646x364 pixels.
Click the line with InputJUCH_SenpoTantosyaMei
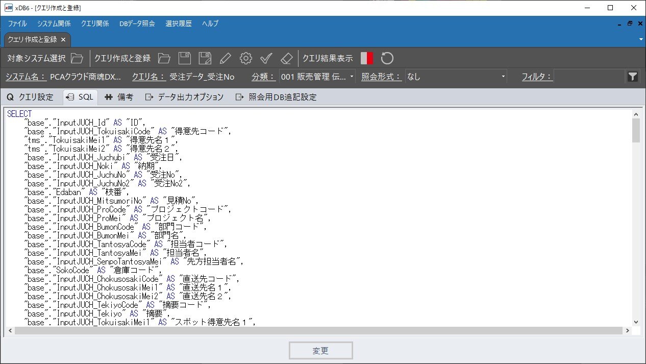(x=134, y=261)
